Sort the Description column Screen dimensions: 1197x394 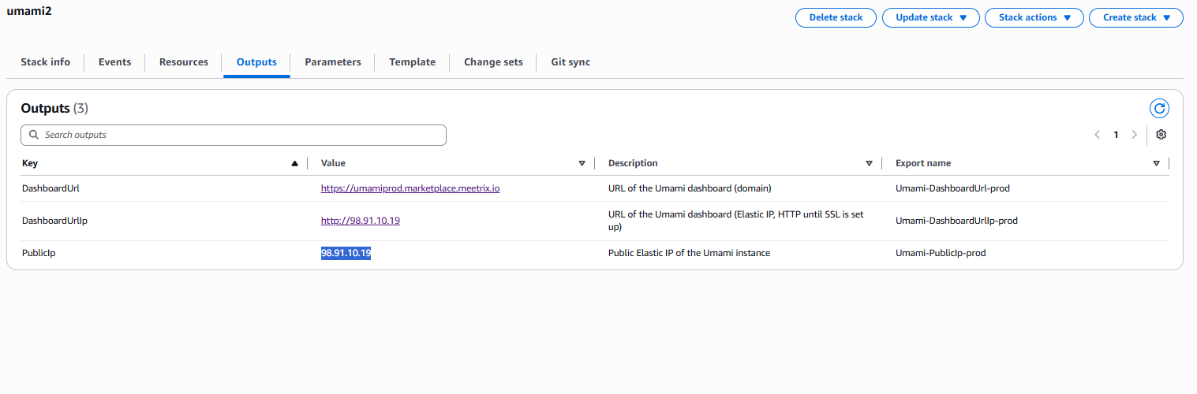[x=870, y=163]
